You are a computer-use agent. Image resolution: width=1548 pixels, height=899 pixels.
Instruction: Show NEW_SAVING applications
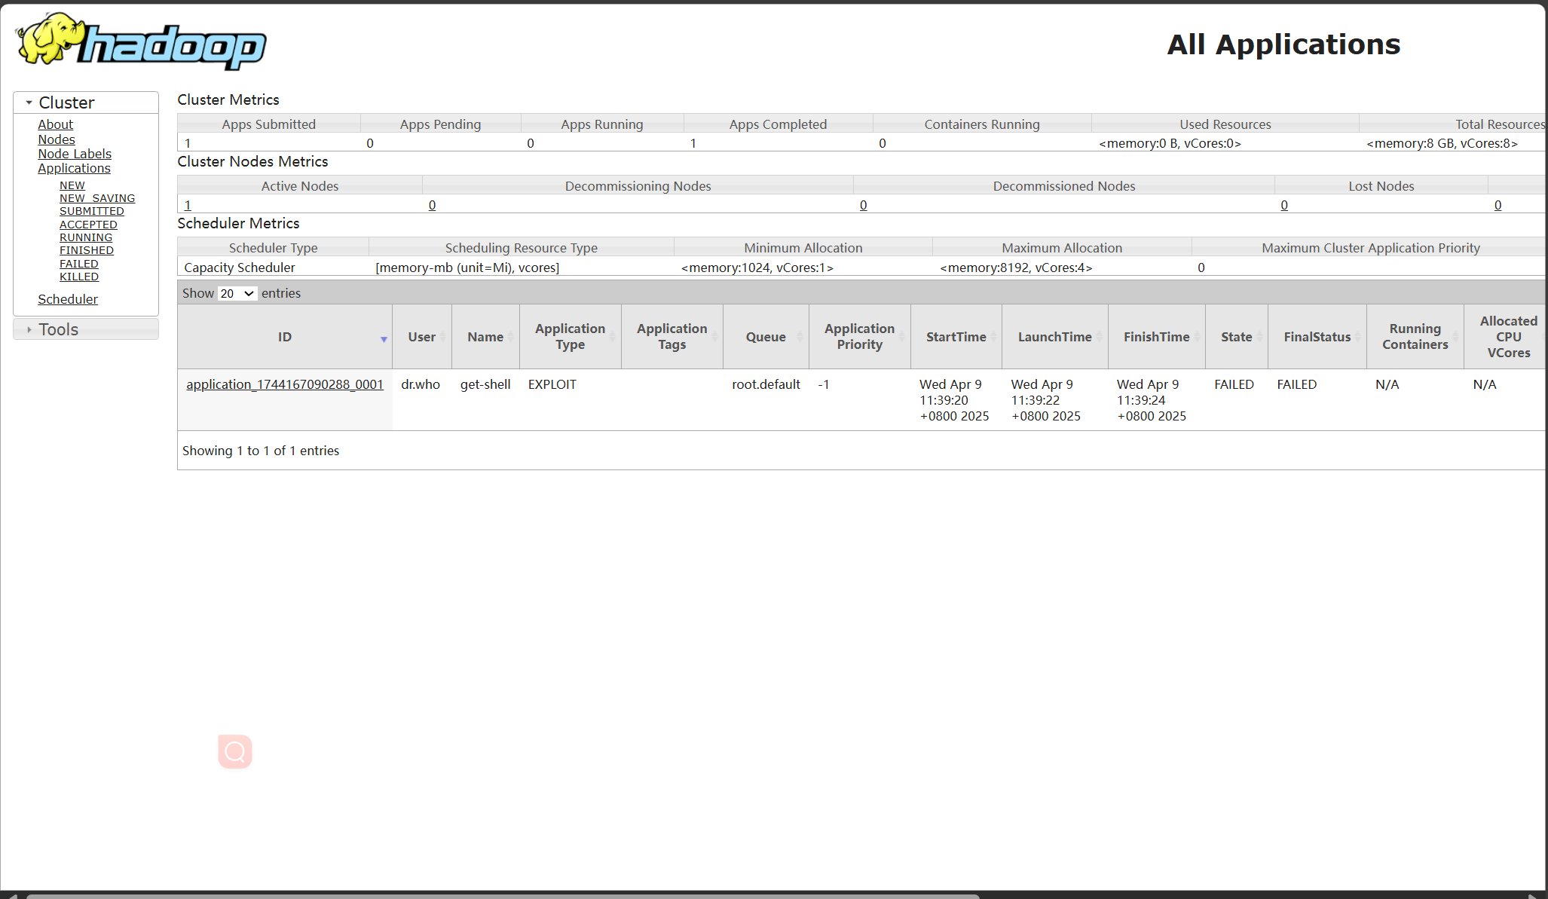tap(97, 198)
